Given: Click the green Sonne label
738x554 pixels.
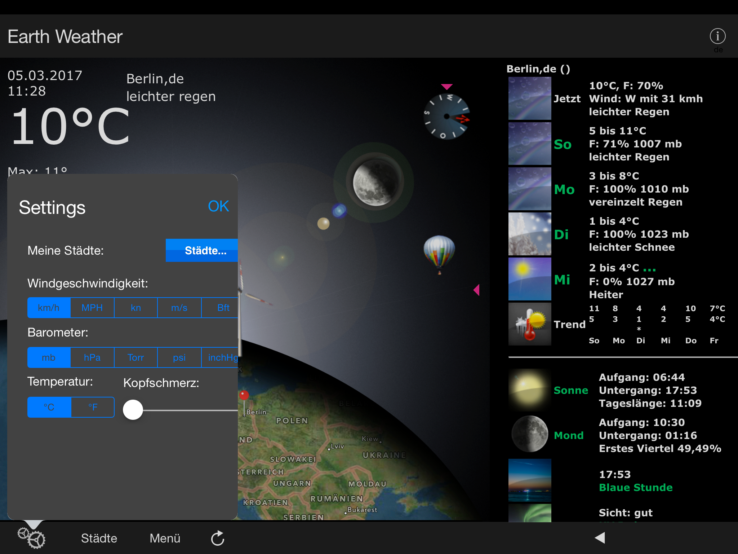Looking at the screenshot, I should pos(571,390).
